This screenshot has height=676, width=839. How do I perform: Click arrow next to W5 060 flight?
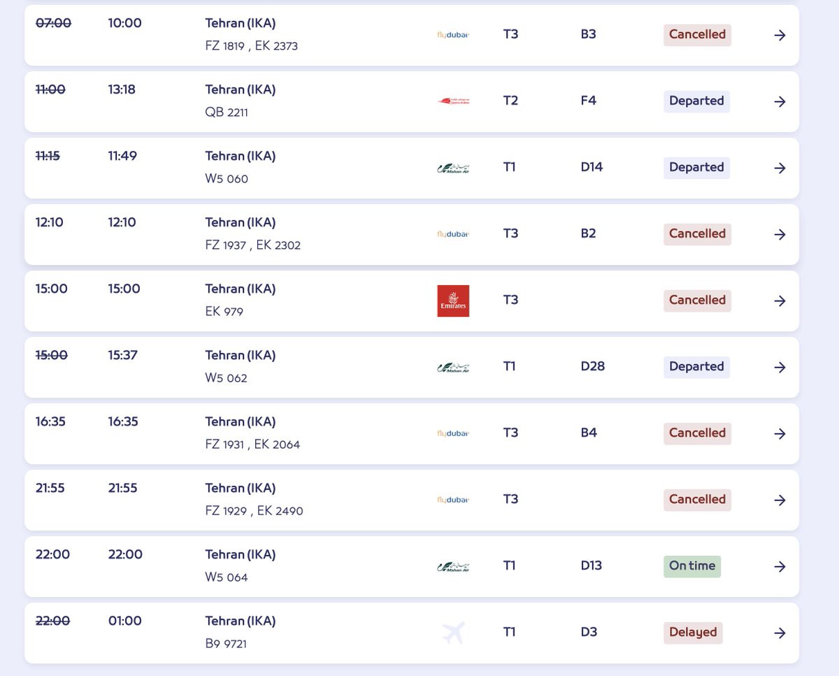click(780, 168)
